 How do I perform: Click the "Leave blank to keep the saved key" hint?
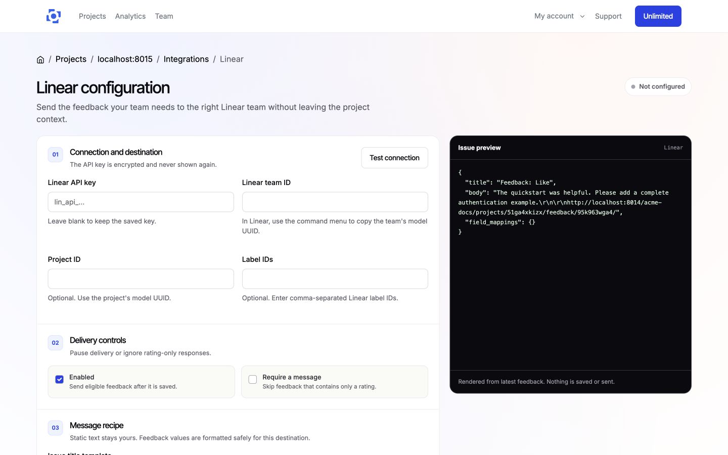[102, 221]
